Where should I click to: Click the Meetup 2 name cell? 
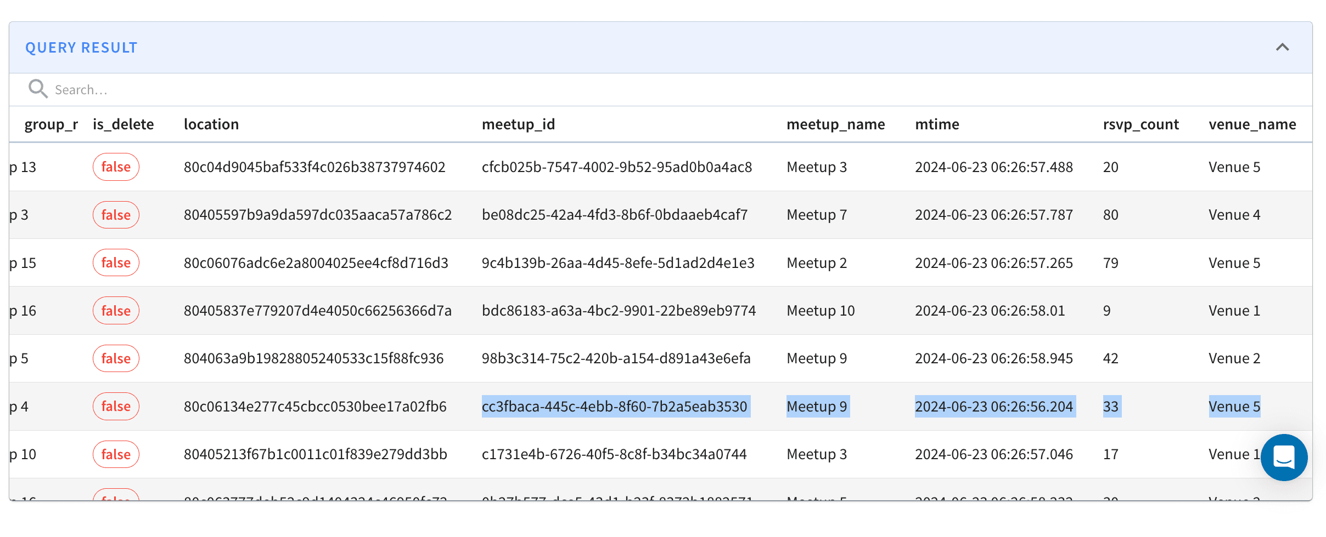(x=817, y=263)
